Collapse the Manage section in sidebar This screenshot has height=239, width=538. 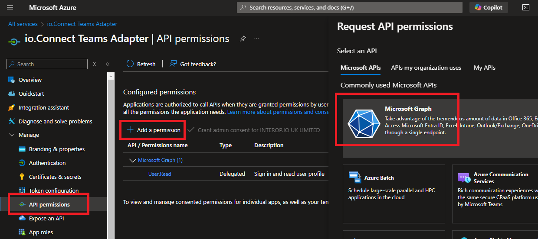(11, 135)
